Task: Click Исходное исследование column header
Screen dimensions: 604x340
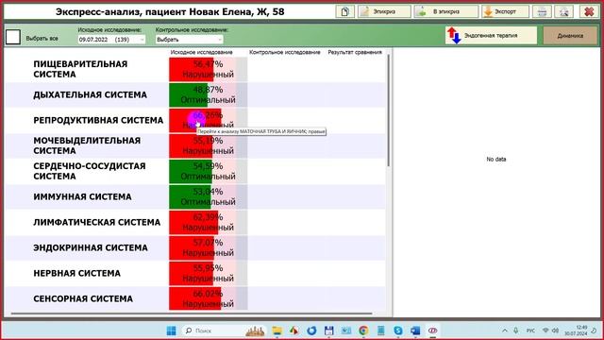Action: (x=201, y=52)
